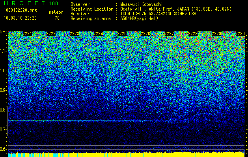Click the HROFFT 1.0.0 title text
The image size is (248, 157).
click(x=31, y=3)
